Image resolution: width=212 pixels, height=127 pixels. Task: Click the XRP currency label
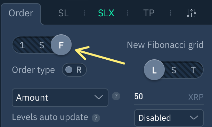pyautogui.click(x=196, y=97)
